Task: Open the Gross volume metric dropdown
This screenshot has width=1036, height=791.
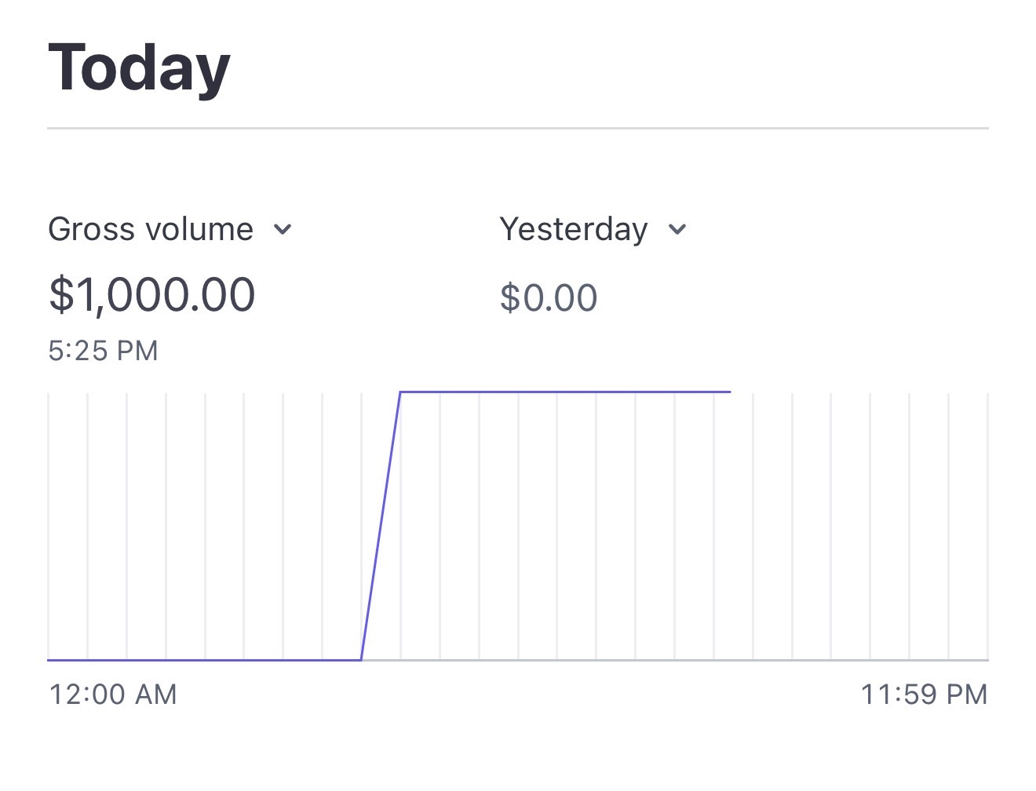Action: click(151, 230)
